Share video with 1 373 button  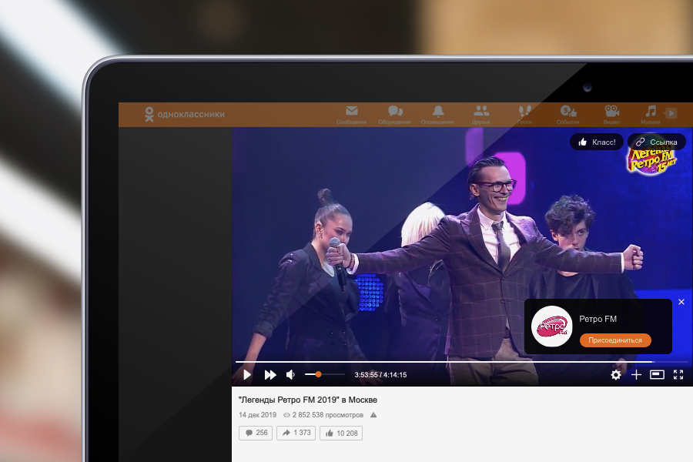(x=296, y=433)
